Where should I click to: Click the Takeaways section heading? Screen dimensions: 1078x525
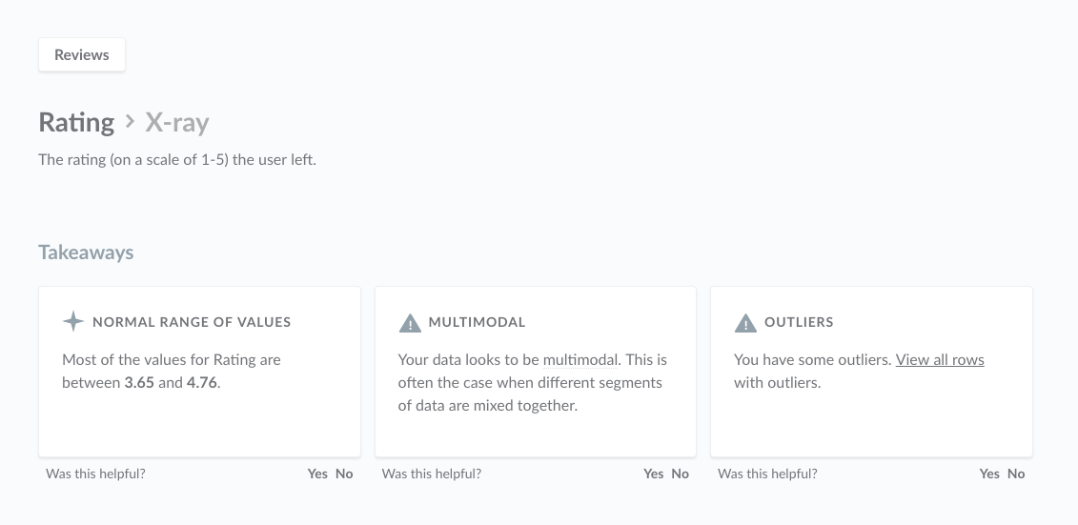pyautogui.click(x=86, y=252)
